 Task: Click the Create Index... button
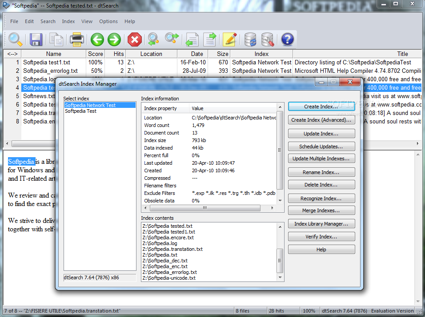pos(321,107)
